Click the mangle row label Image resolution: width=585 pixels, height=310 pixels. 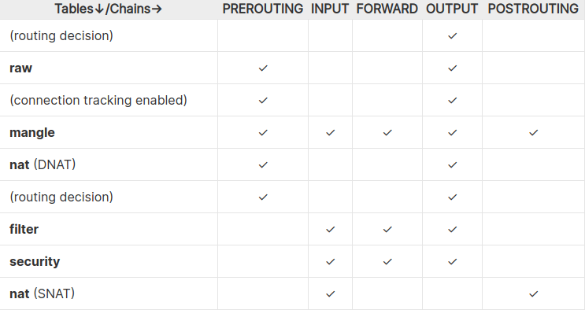(32, 132)
